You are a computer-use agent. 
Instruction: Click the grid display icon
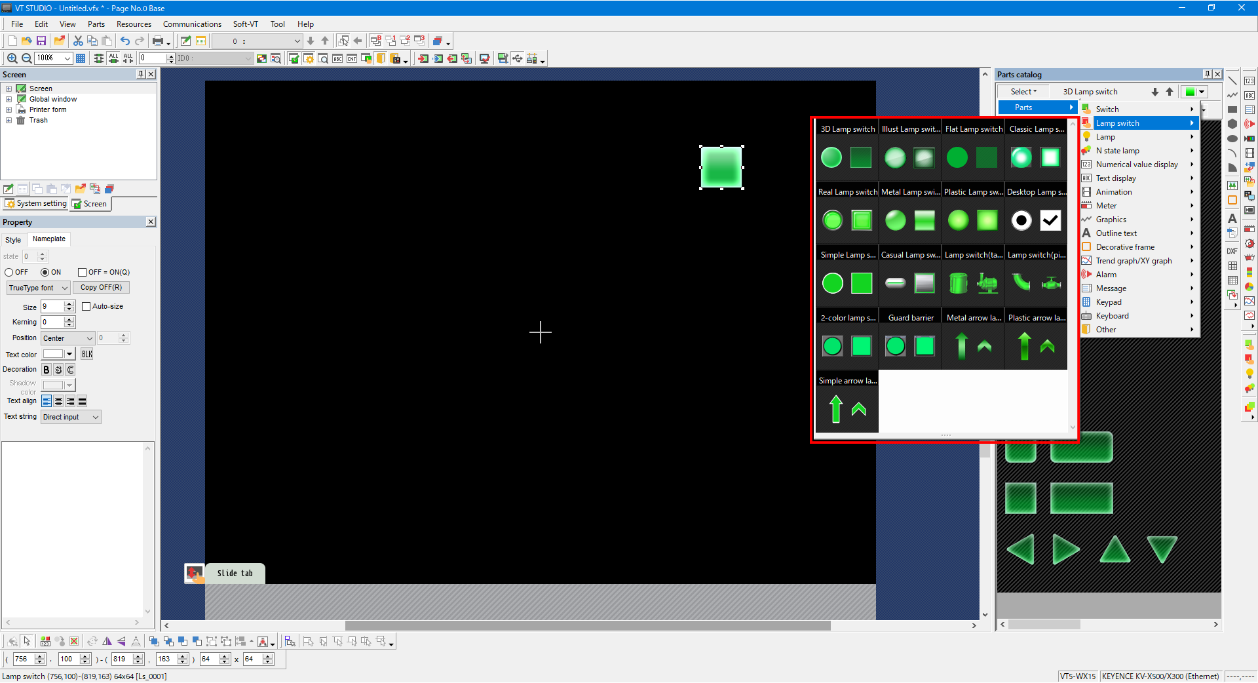(x=81, y=58)
